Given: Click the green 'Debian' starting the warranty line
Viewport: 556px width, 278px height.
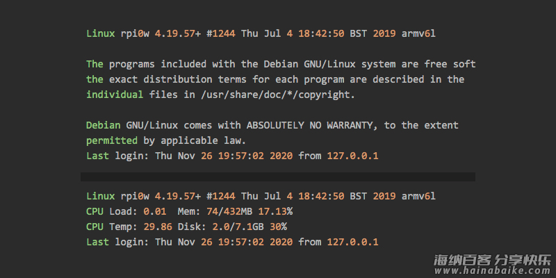Looking at the screenshot, I should point(103,126).
